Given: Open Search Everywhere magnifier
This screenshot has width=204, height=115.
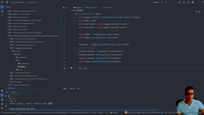Looking at the screenshot, I should 188,2.
